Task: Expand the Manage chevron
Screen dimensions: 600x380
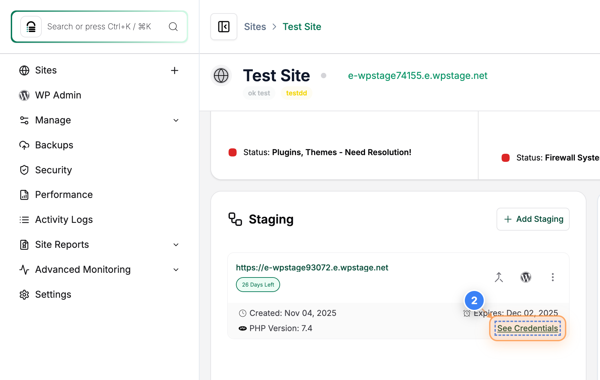Action: pos(176,120)
